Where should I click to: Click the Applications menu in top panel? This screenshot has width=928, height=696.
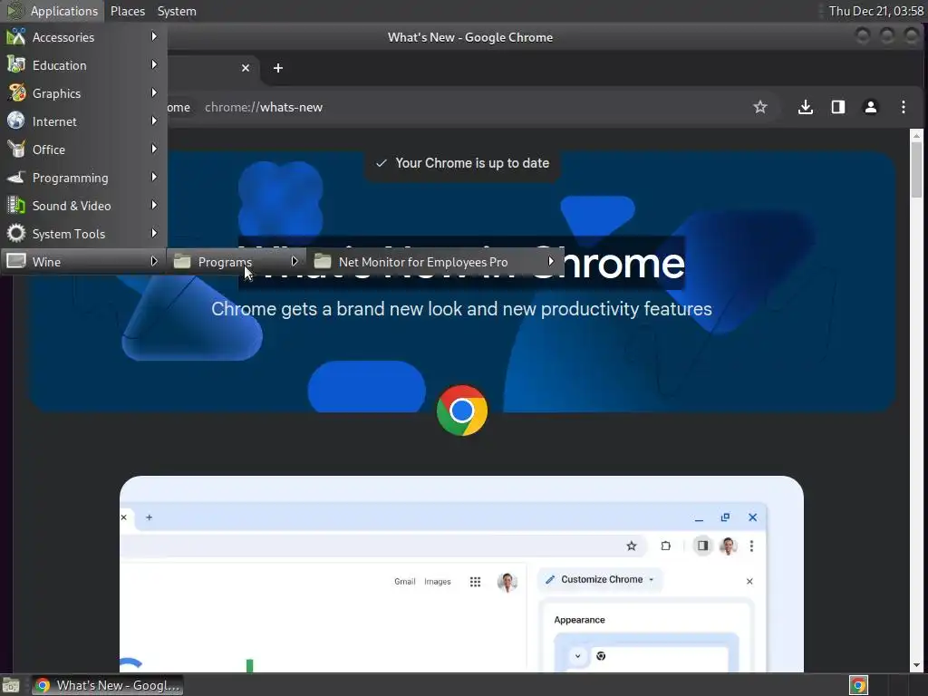[x=64, y=11]
